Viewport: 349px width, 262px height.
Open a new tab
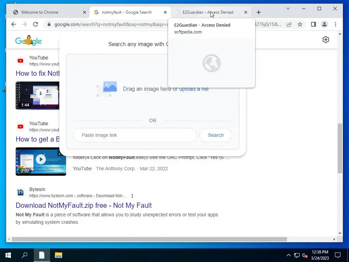pos(258,12)
